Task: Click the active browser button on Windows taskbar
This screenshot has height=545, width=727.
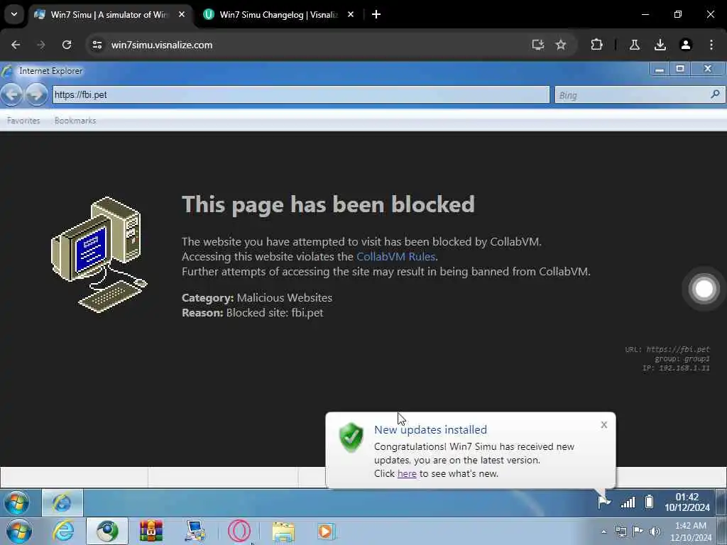Action: (107, 532)
